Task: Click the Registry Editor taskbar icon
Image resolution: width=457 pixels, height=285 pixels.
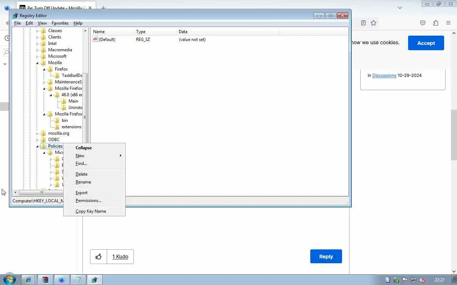Action: [94, 280]
